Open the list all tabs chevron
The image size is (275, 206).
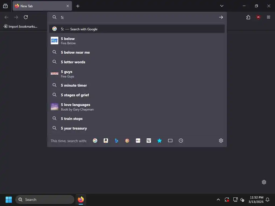point(222,6)
